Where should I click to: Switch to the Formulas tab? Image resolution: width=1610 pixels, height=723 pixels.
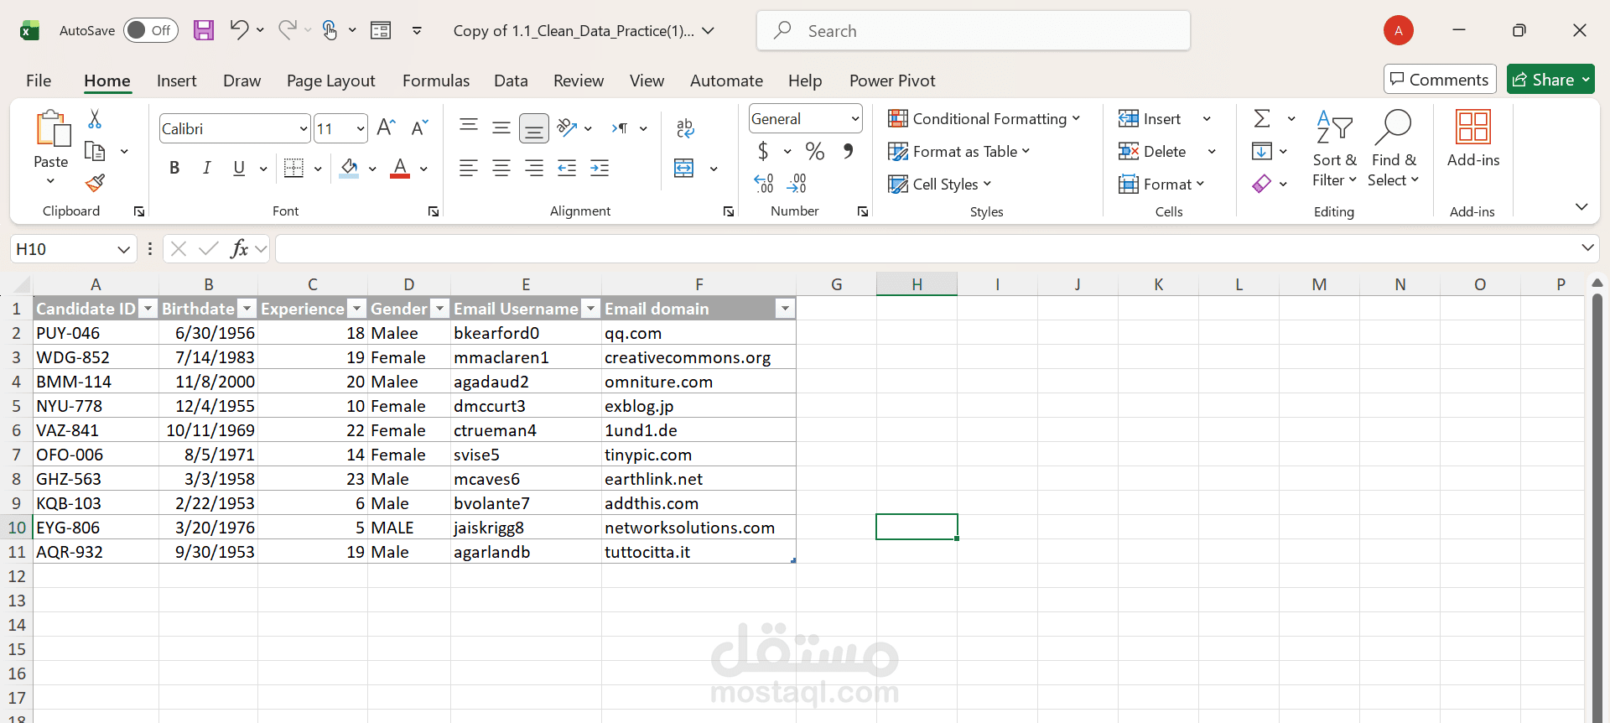tap(436, 81)
